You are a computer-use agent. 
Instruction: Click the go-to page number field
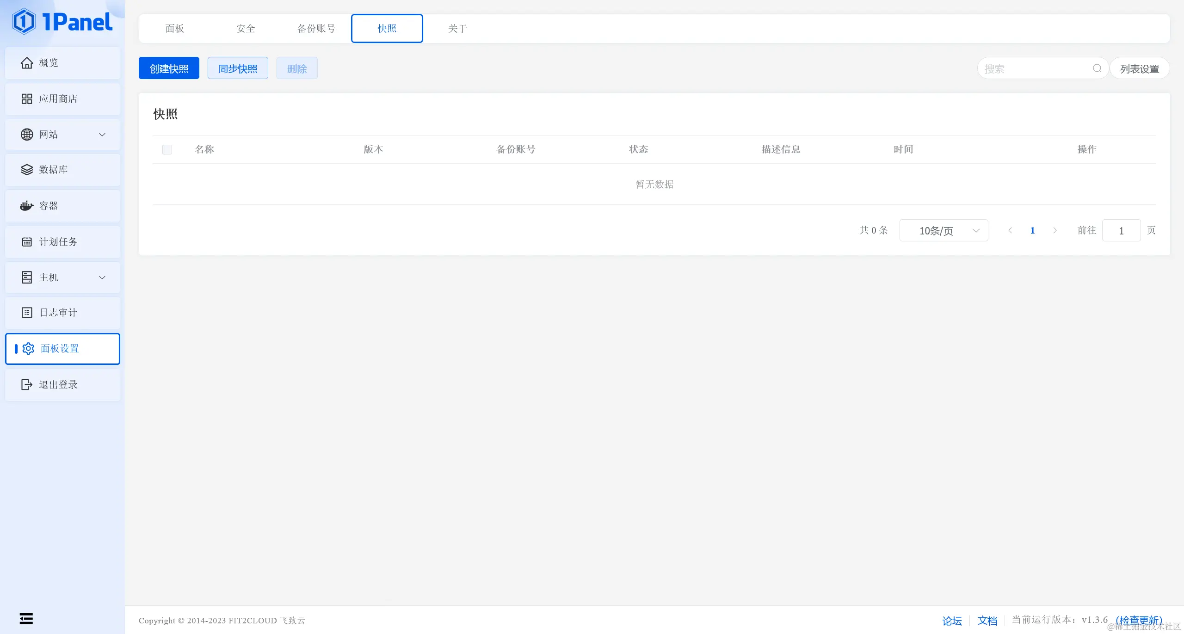pyautogui.click(x=1121, y=230)
